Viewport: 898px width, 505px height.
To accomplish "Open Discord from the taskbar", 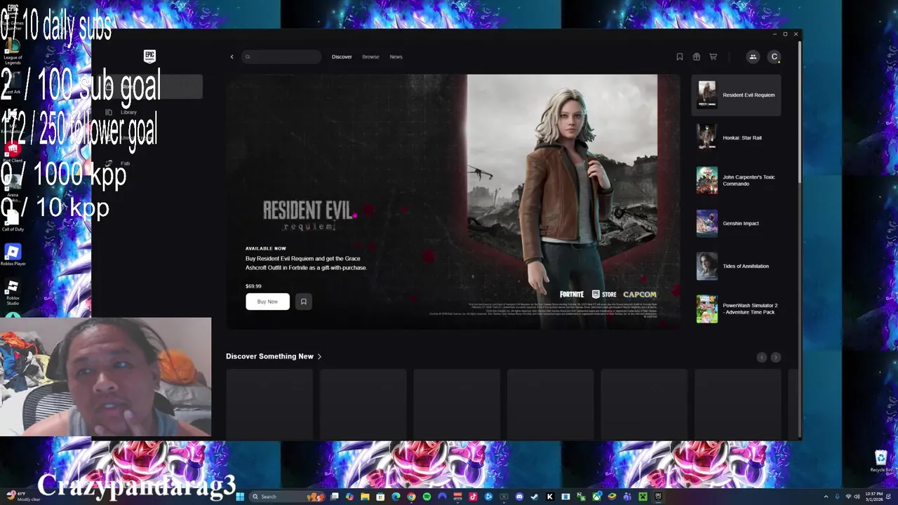I will pos(519,497).
